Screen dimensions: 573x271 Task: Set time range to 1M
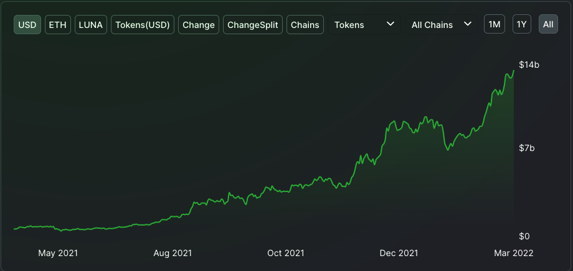pyautogui.click(x=495, y=24)
